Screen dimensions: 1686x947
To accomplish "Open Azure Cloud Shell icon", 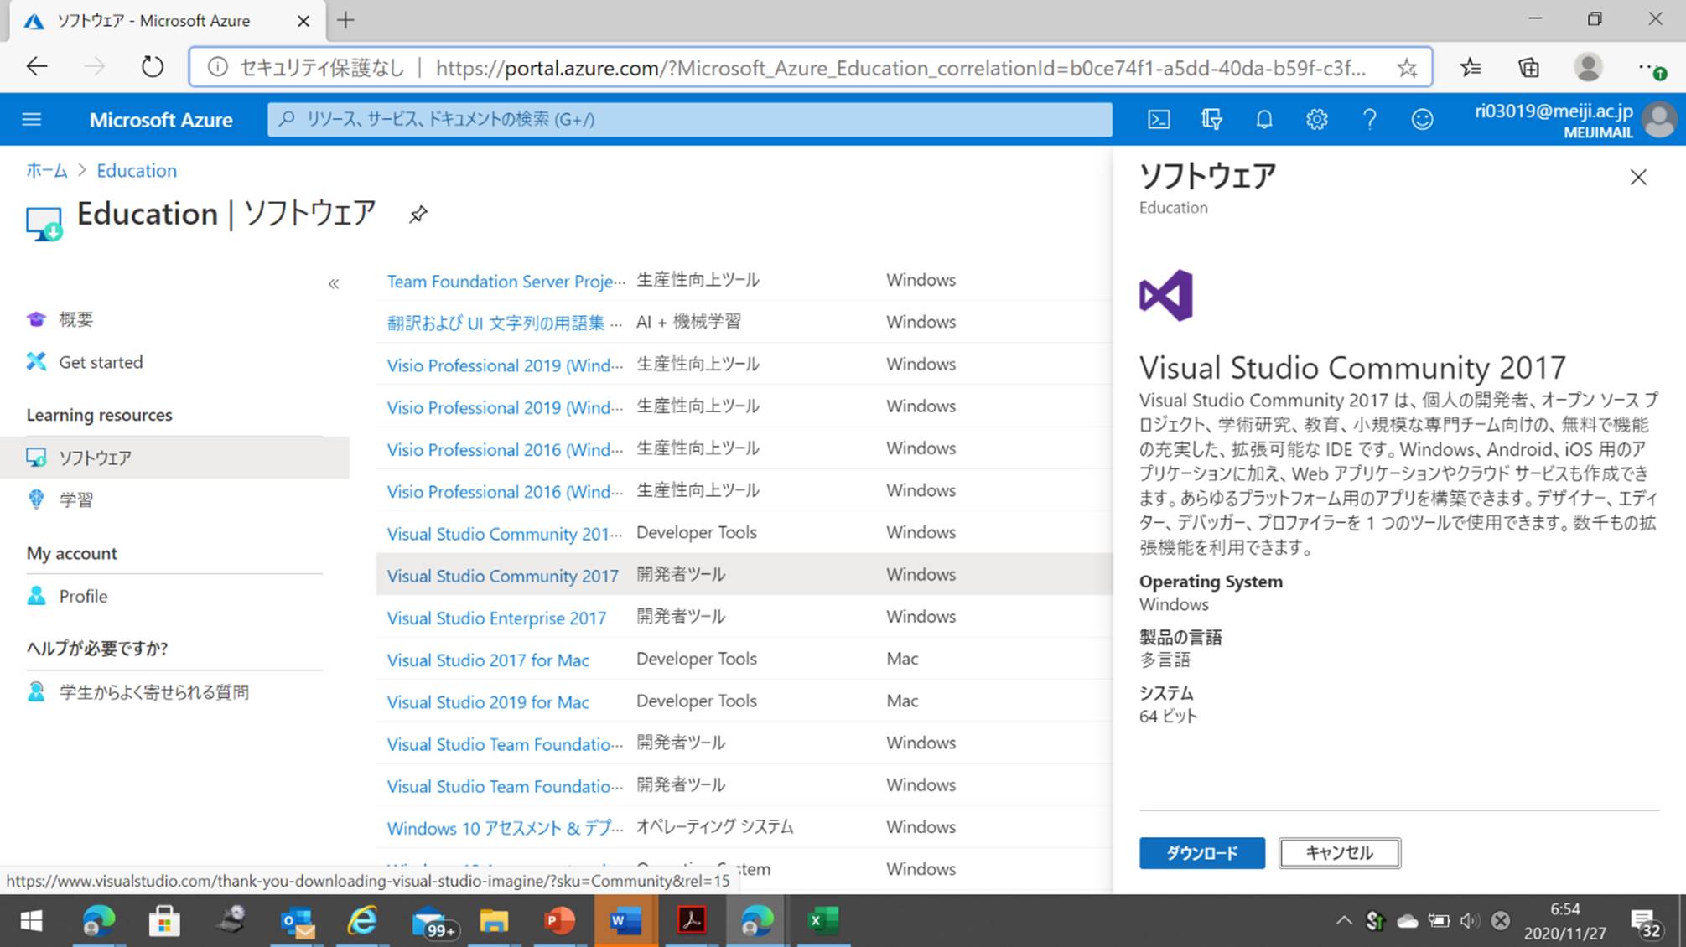I will pyautogui.click(x=1159, y=120).
